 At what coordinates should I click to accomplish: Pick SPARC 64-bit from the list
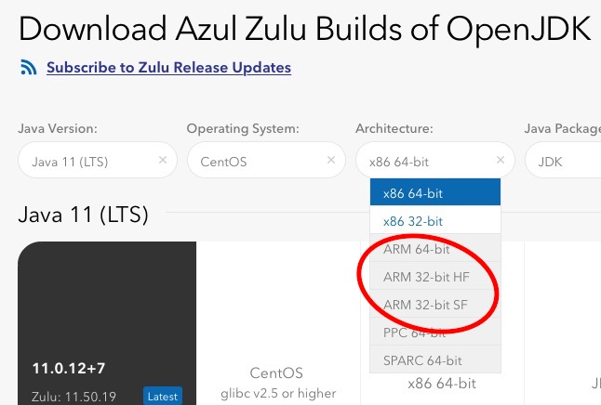(x=434, y=359)
